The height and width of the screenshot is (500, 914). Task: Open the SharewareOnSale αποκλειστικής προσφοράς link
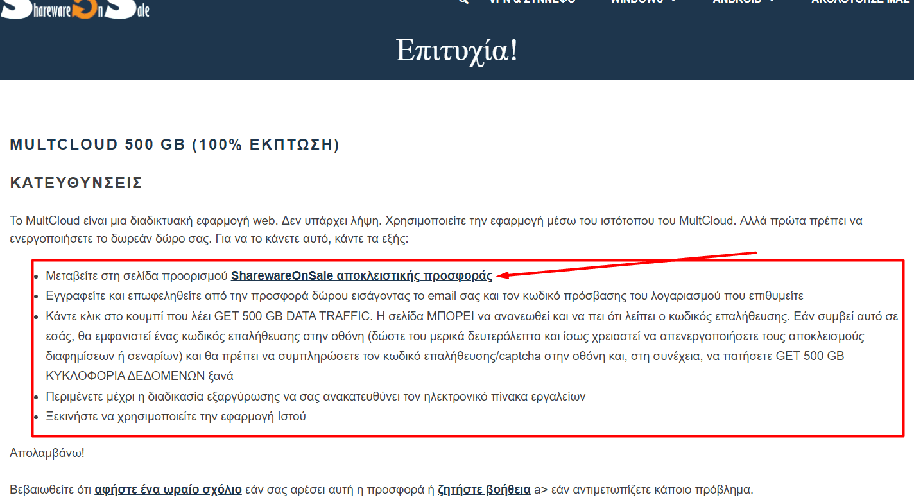pos(361,276)
